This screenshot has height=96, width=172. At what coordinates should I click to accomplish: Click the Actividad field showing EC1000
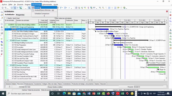(36, 87)
